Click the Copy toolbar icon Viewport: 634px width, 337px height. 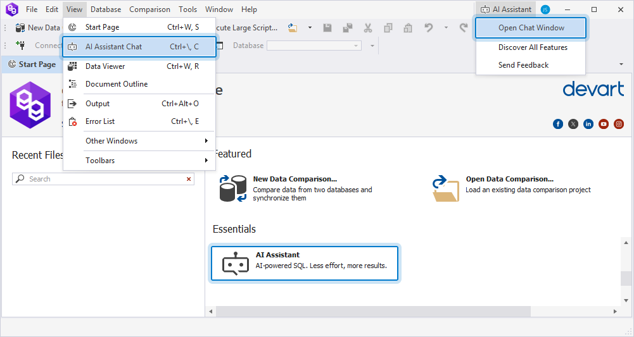coord(388,28)
